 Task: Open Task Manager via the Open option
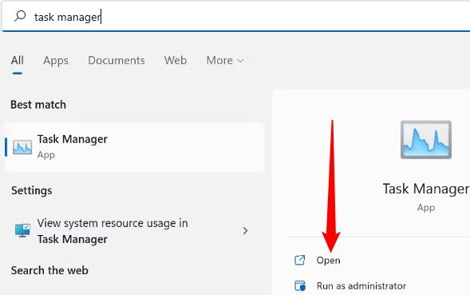[328, 260]
